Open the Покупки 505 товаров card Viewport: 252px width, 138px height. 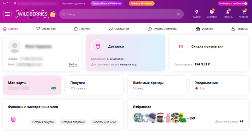point(94,85)
